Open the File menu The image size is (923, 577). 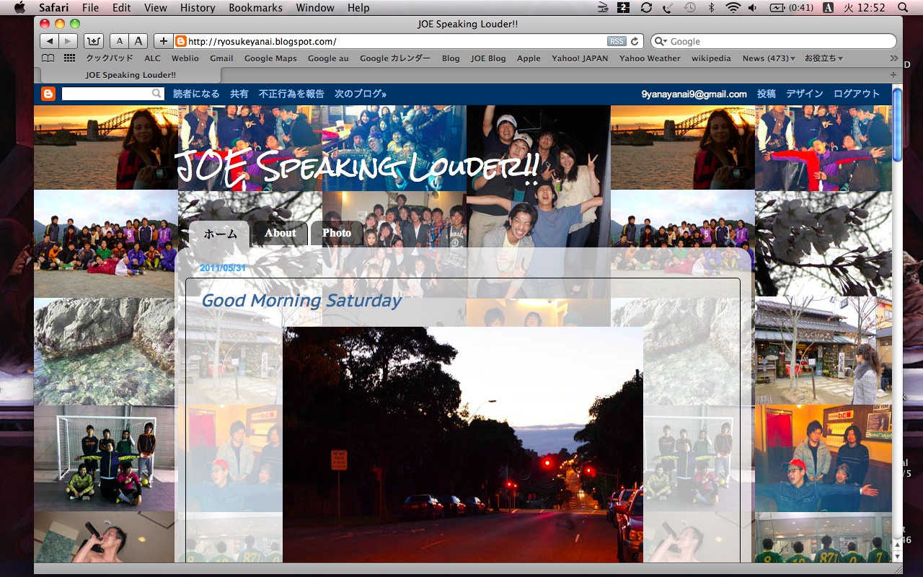pos(90,7)
